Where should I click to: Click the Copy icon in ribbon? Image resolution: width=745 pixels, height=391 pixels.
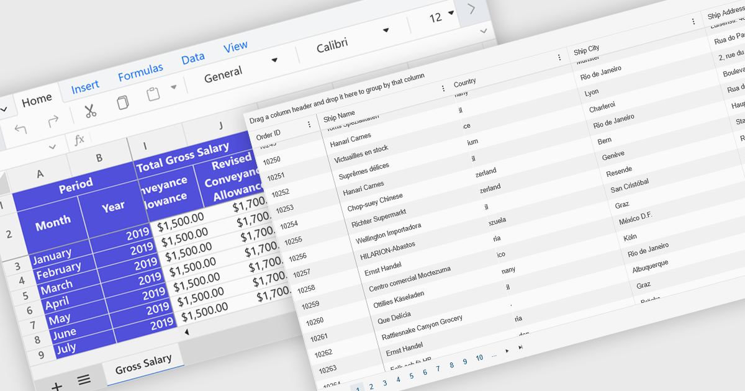[x=124, y=102]
